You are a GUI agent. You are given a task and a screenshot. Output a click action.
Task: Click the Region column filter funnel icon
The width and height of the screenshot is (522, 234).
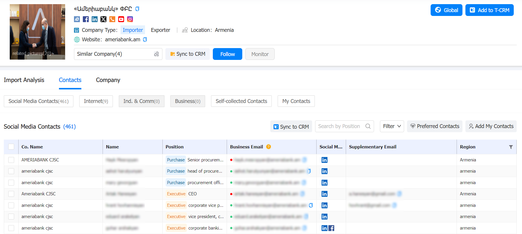click(x=511, y=147)
